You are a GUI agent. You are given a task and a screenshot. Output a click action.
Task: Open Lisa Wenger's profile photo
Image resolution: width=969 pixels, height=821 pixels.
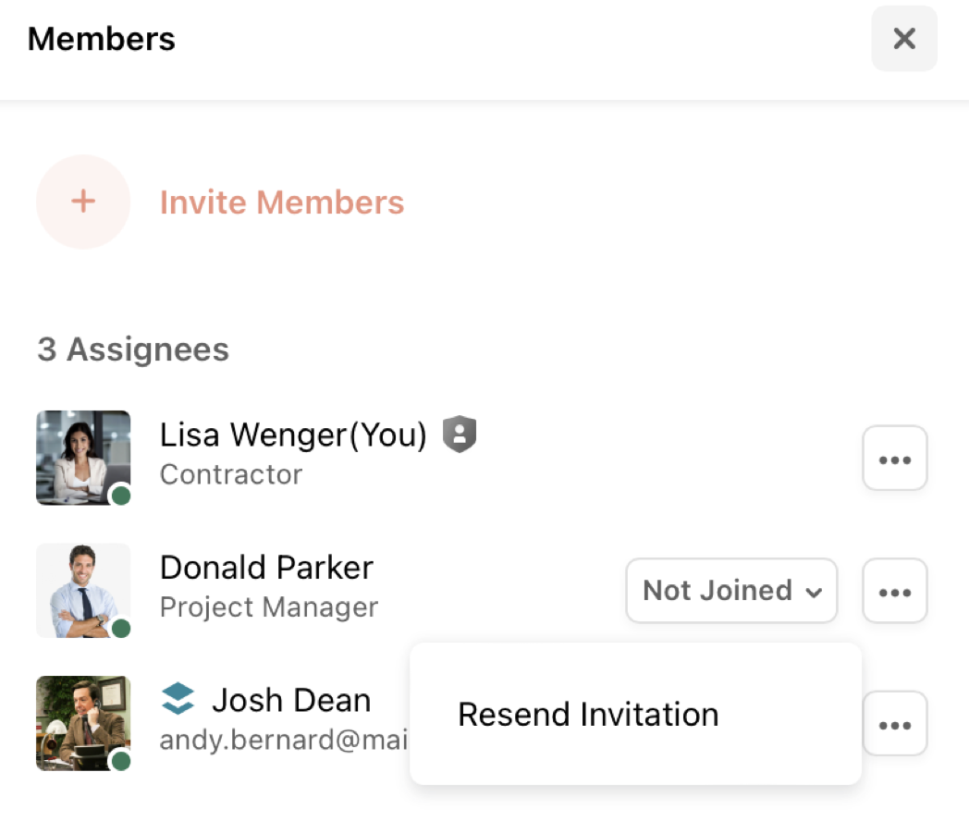pyautogui.click(x=83, y=458)
